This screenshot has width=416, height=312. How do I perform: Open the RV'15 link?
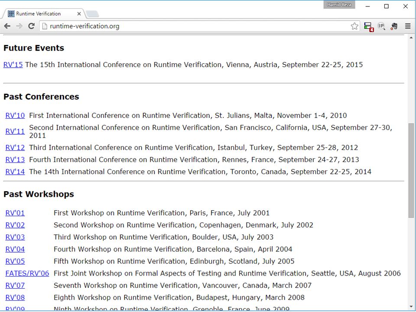pyautogui.click(x=13, y=65)
